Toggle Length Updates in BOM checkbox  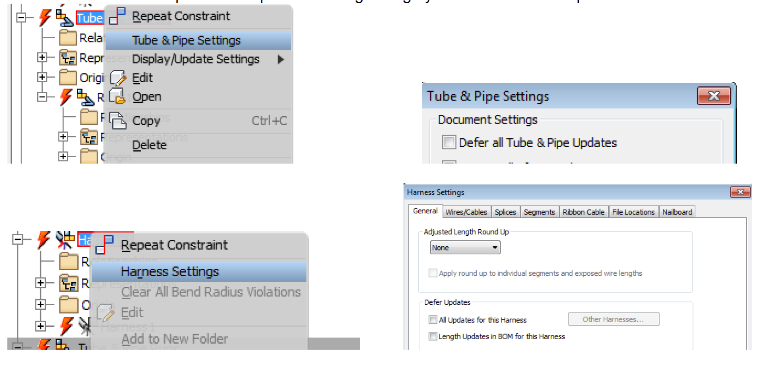coord(433,336)
